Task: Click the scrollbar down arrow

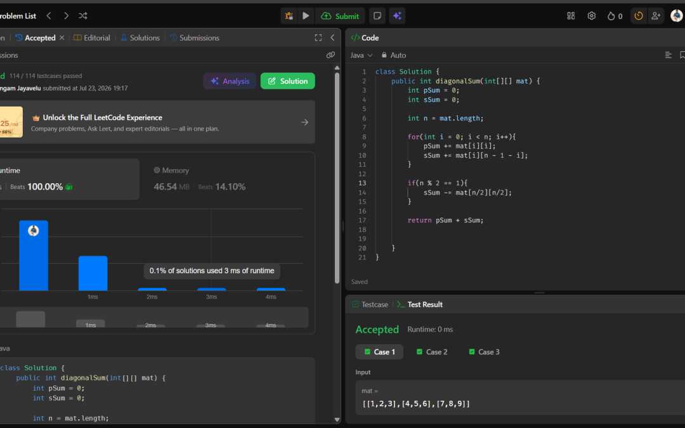Action: [337, 419]
